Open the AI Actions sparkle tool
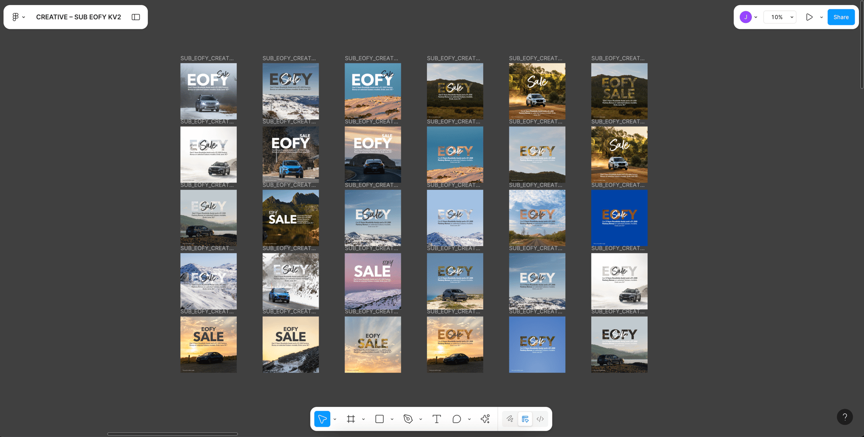This screenshot has width=864, height=437. coord(485,419)
